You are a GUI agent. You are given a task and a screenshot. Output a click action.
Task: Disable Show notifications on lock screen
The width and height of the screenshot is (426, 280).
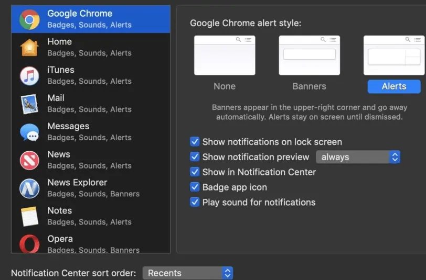195,141
